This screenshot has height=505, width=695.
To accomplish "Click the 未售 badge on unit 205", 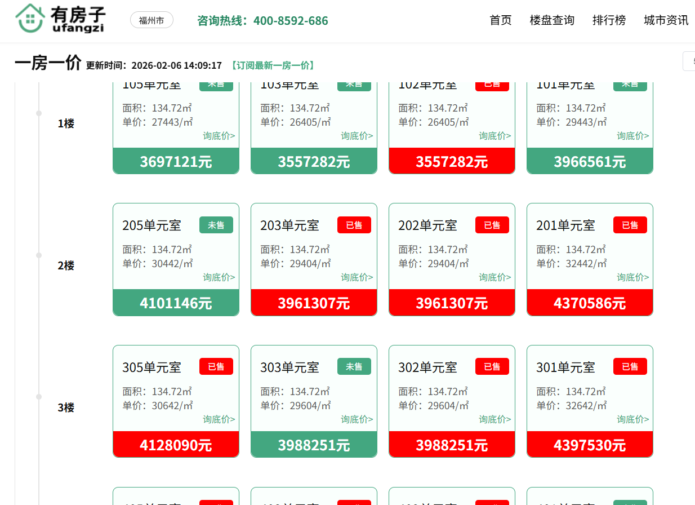I will point(216,225).
